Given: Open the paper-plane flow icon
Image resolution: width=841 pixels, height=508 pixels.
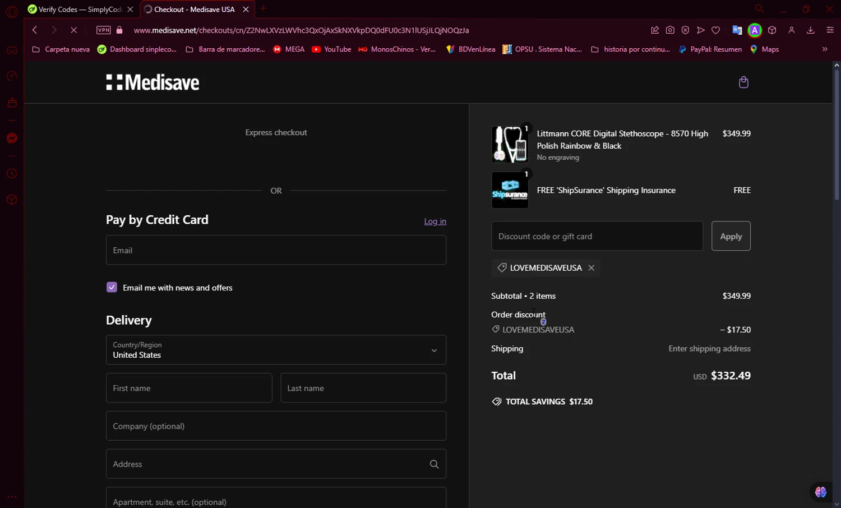Looking at the screenshot, I should (701, 30).
